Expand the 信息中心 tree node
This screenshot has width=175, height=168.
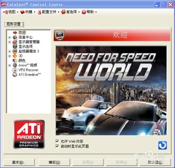coord(9,37)
